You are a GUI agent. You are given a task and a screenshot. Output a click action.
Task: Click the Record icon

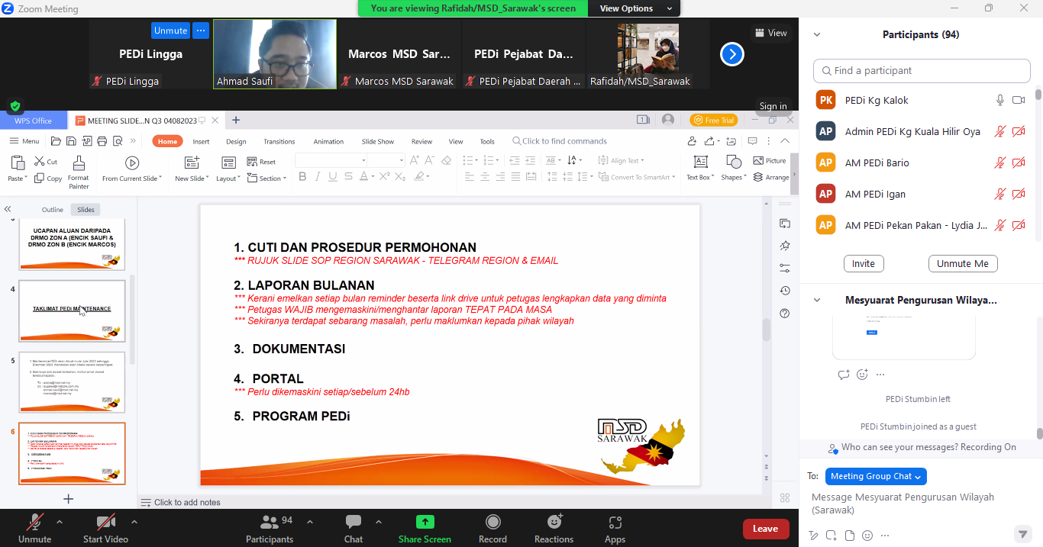492,523
